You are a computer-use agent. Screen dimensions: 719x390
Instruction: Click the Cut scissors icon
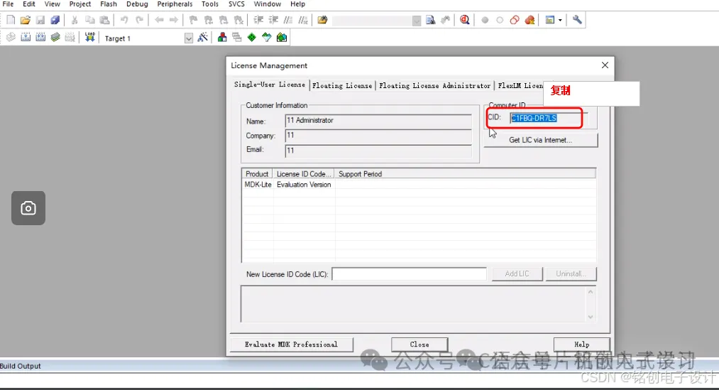click(75, 20)
